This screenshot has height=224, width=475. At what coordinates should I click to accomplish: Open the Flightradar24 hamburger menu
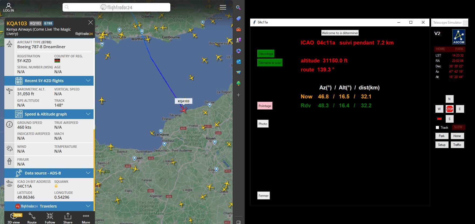(223, 7)
